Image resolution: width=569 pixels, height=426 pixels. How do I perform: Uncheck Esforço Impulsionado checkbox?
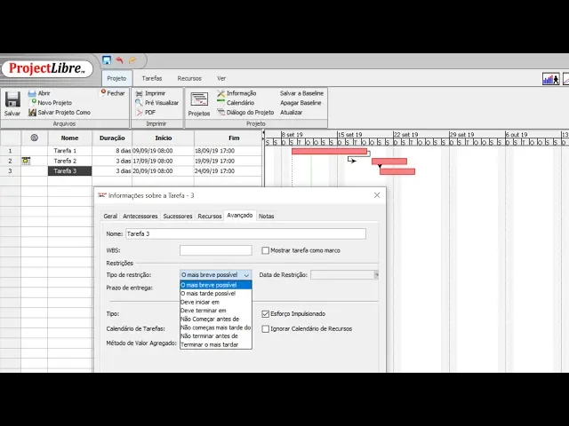265,314
